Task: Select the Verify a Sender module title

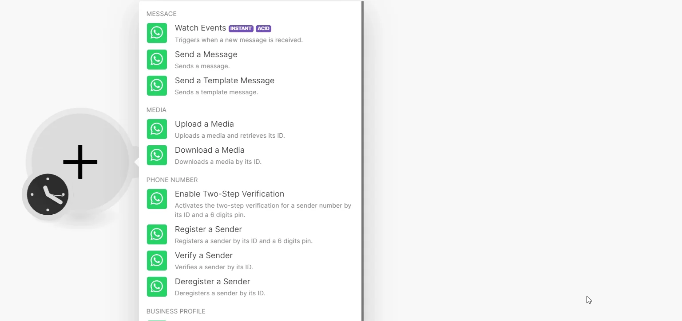Action: (204, 255)
